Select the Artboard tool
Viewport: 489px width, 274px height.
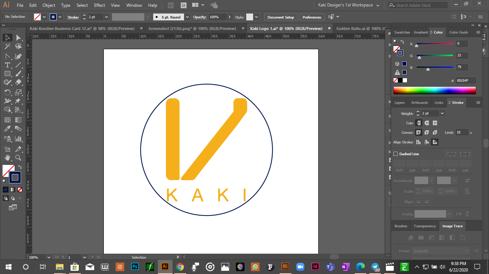7,149
